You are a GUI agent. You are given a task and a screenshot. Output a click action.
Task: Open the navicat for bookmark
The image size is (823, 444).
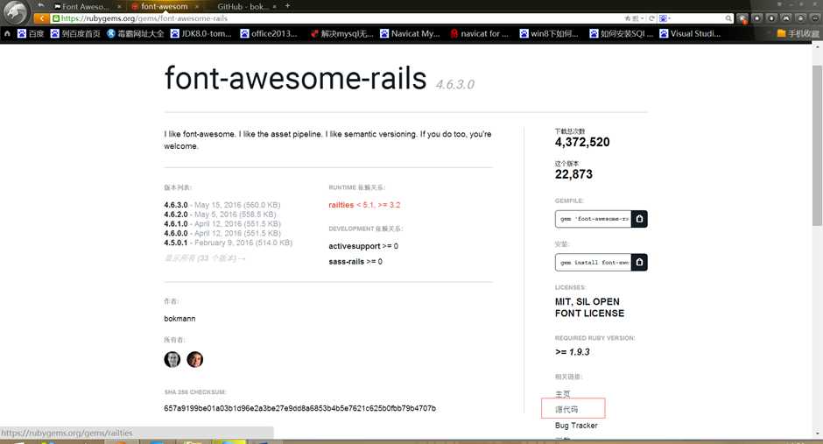coord(479,33)
